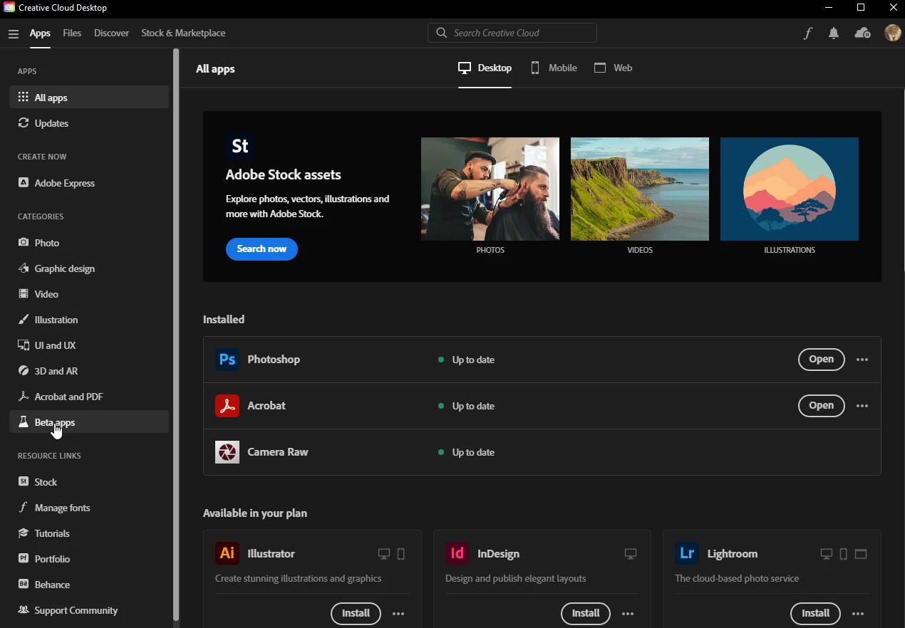The image size is (905, 628).
Task: Select the Mobile apps tab
Action: point(554,68)
